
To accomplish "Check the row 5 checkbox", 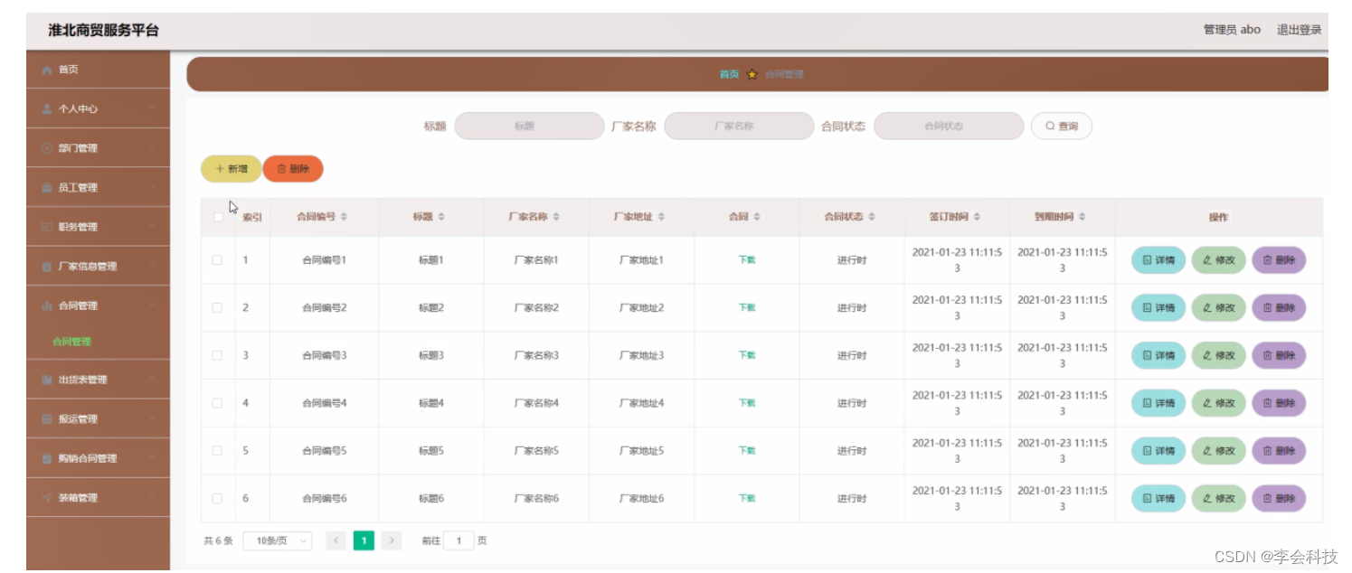I will [x=217, y=450].
